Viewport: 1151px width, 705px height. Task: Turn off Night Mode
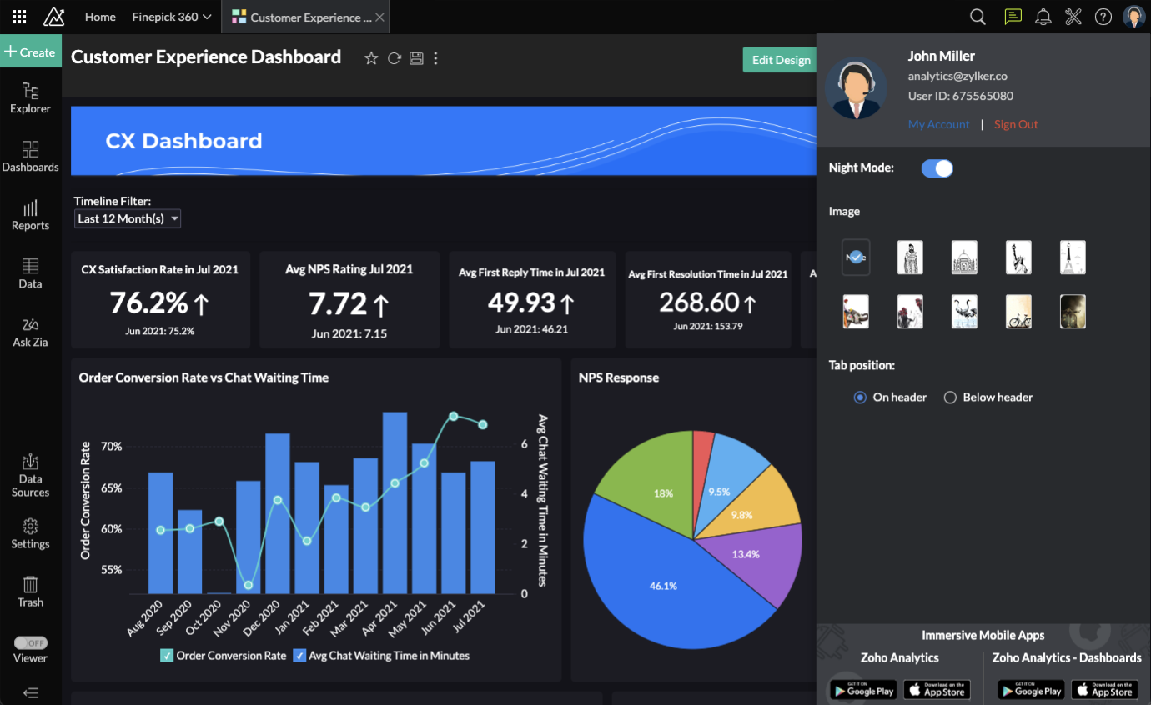pos(937,167)
